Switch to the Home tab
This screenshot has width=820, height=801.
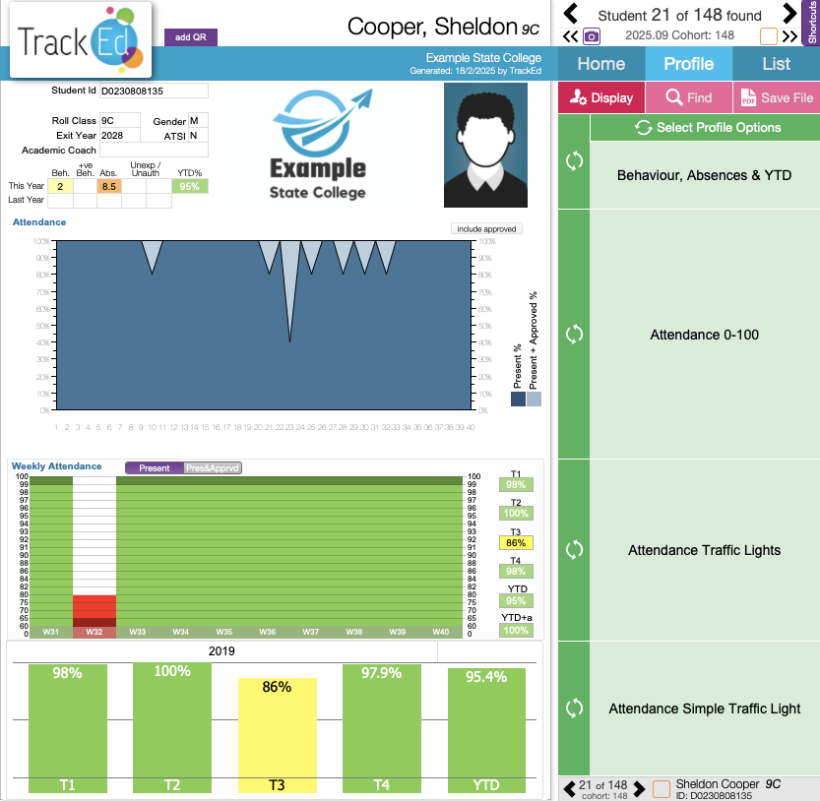point(600,64)
